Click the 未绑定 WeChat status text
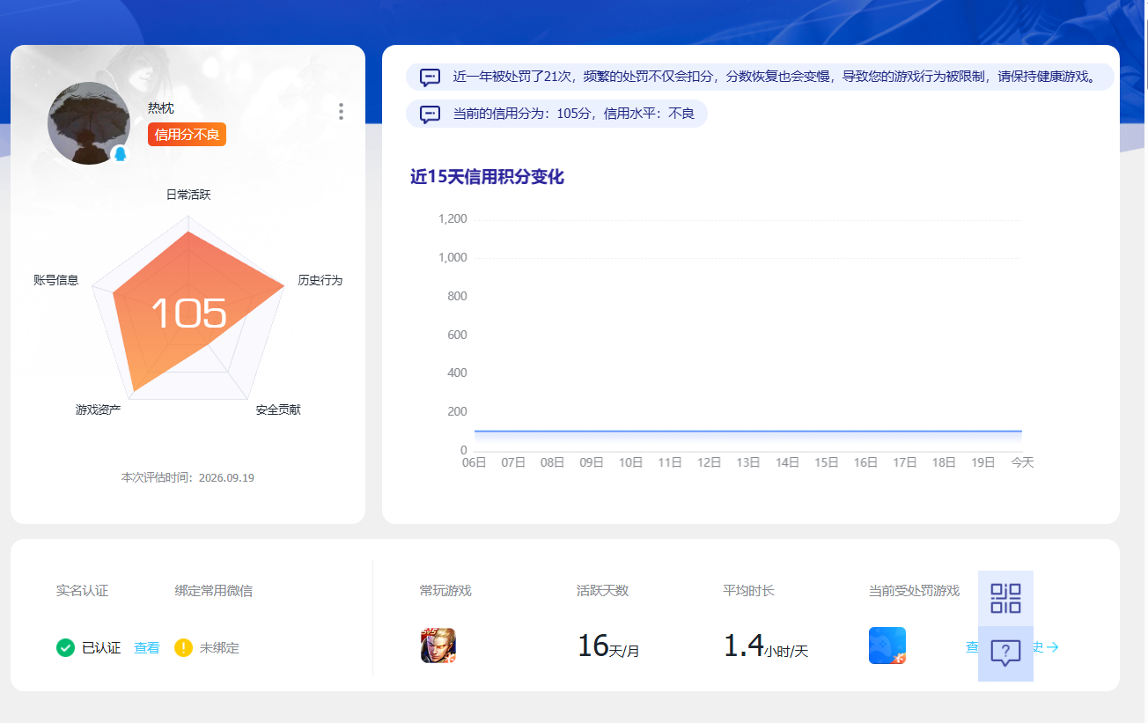 click(x=219, y=648)
